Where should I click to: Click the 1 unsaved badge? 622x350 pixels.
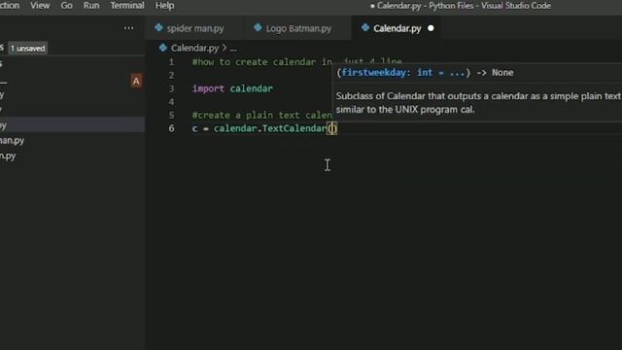[28, 49]
